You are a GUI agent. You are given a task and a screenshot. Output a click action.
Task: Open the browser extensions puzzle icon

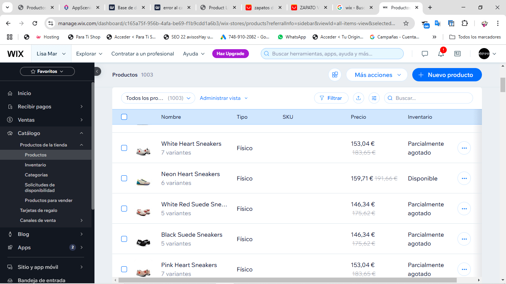point(465,23)
